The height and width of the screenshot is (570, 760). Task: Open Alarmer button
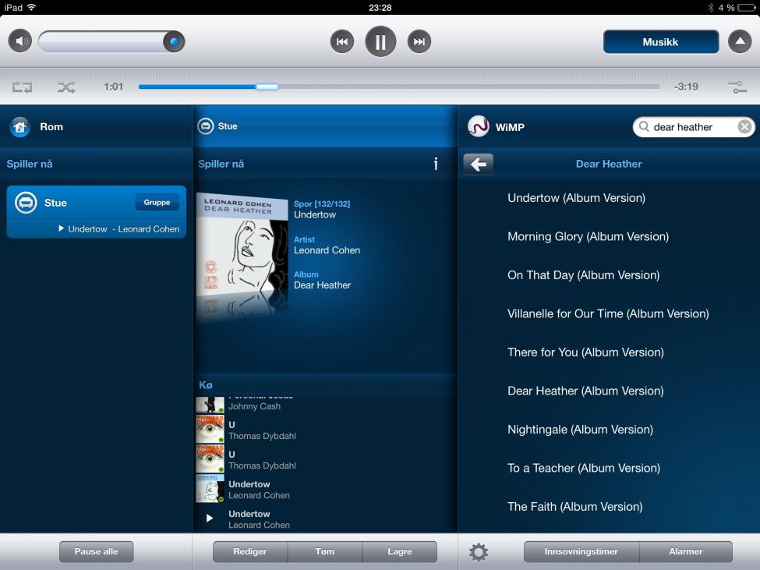[x=686, y=551]
